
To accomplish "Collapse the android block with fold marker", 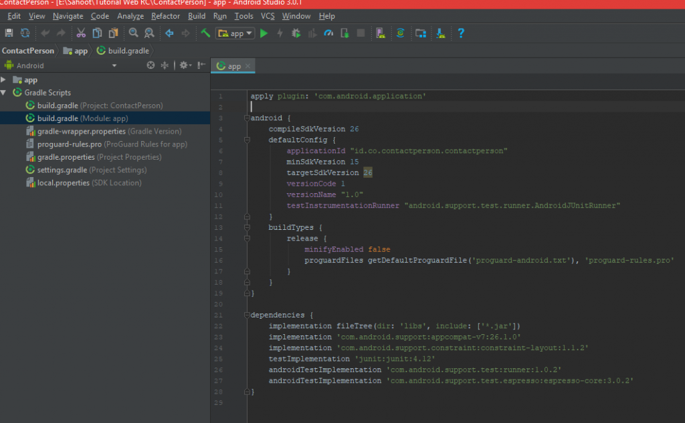I will pos(247,118).
